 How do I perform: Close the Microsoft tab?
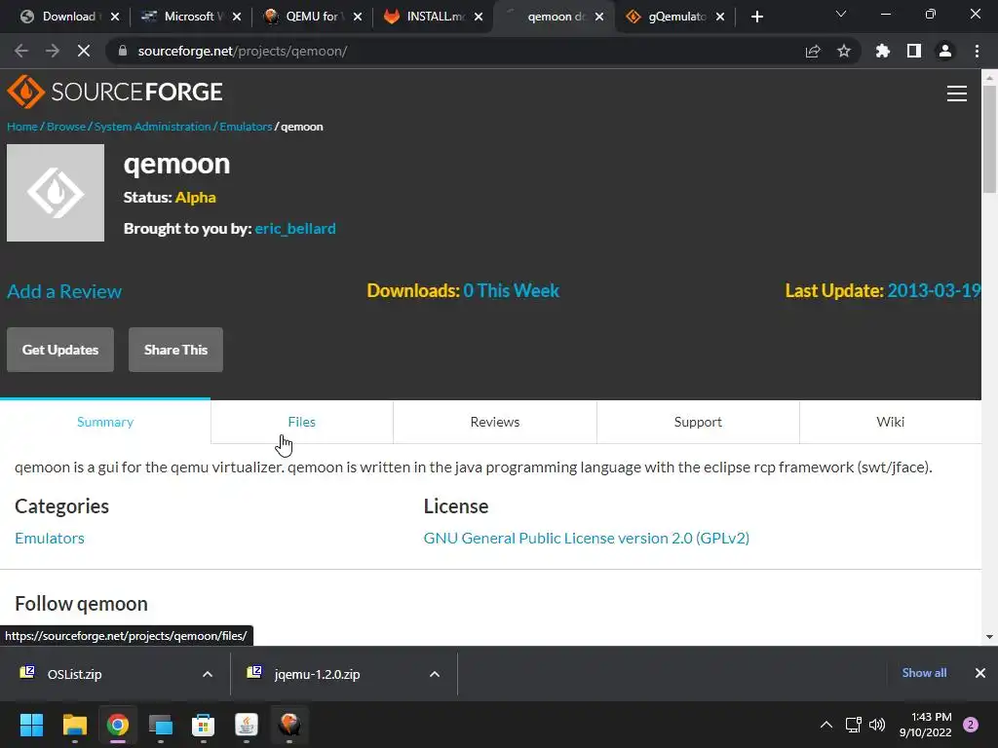(237, 17)
